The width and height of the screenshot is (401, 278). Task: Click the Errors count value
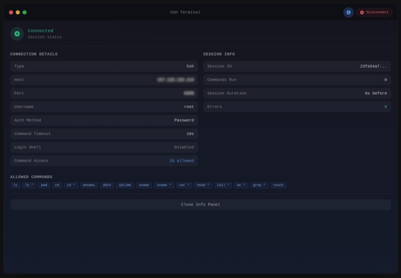pyautogui.click(x=385, y=107)
